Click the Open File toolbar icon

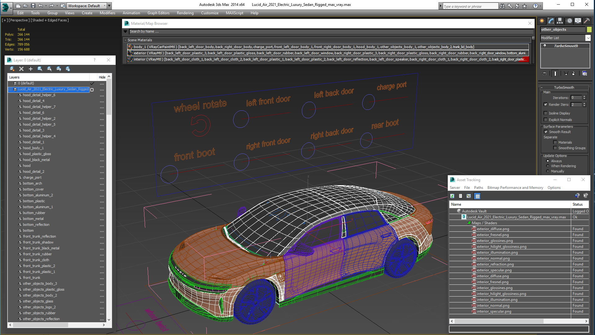[x=25, y=6]
